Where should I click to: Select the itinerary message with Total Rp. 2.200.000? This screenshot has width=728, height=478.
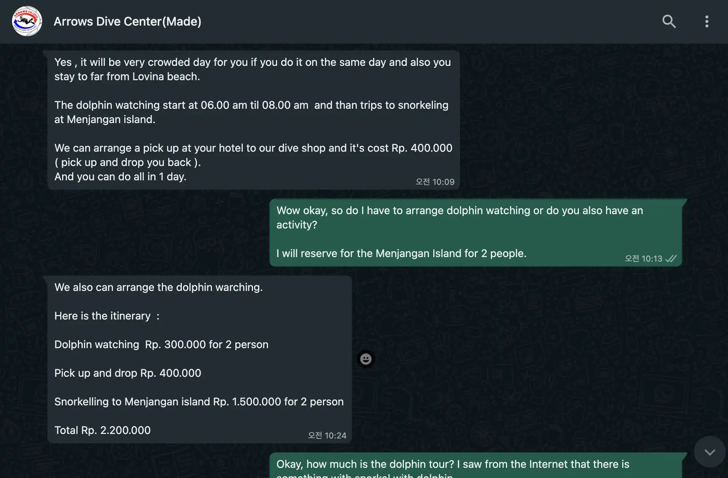[200, 359]
